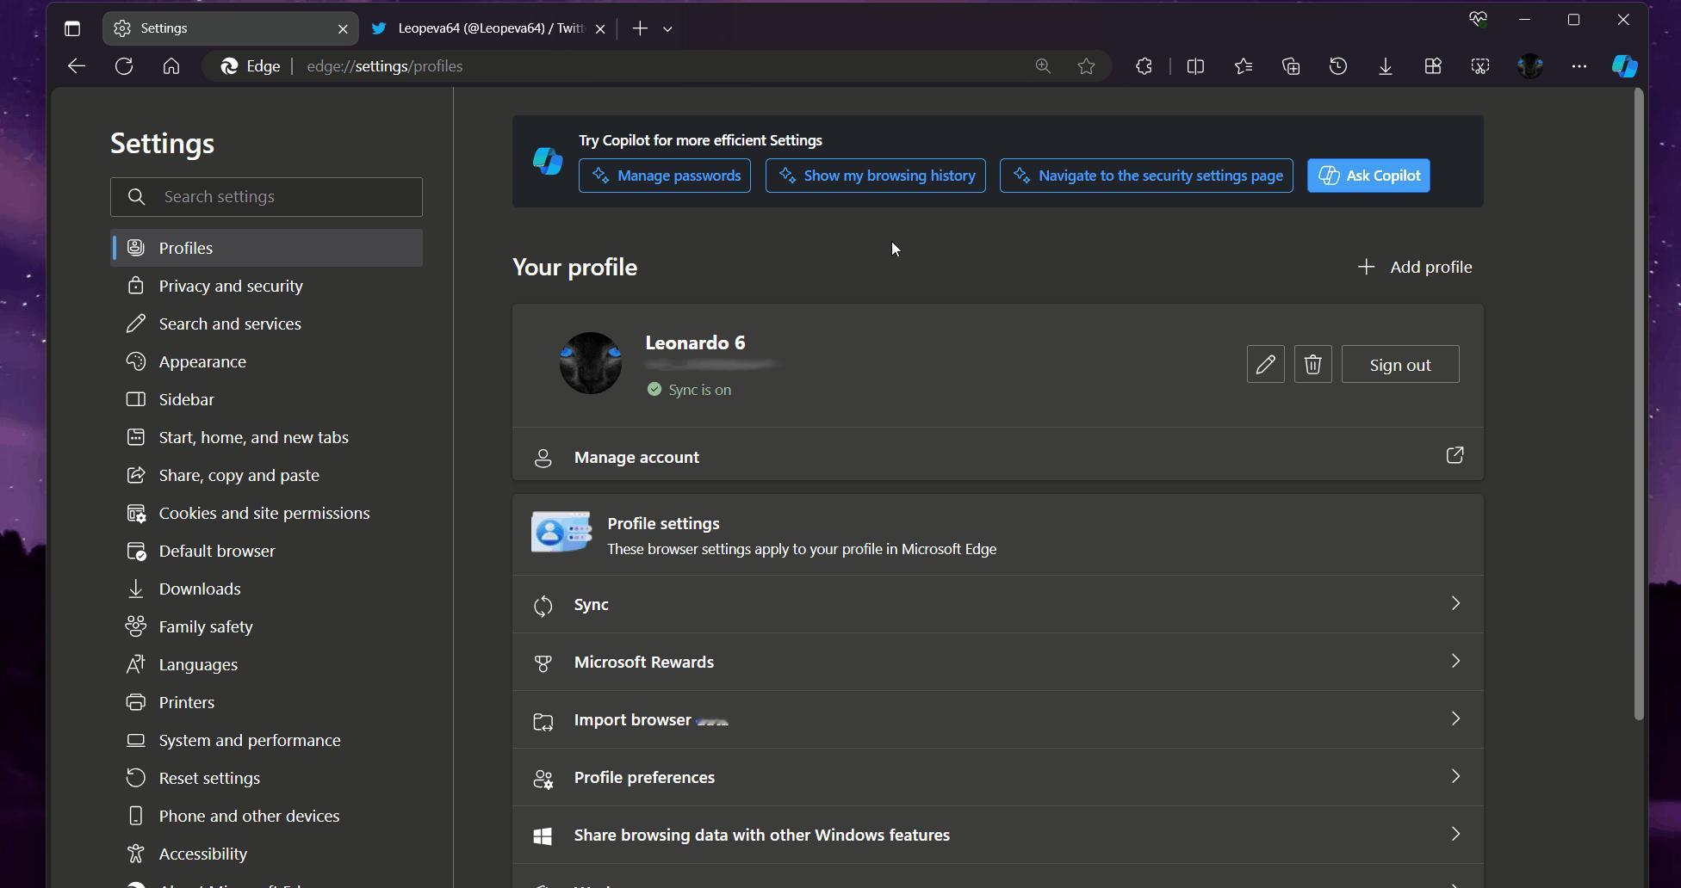1681x888 pixels.
Task: Refresh the settings page
Action: [124, 66]
